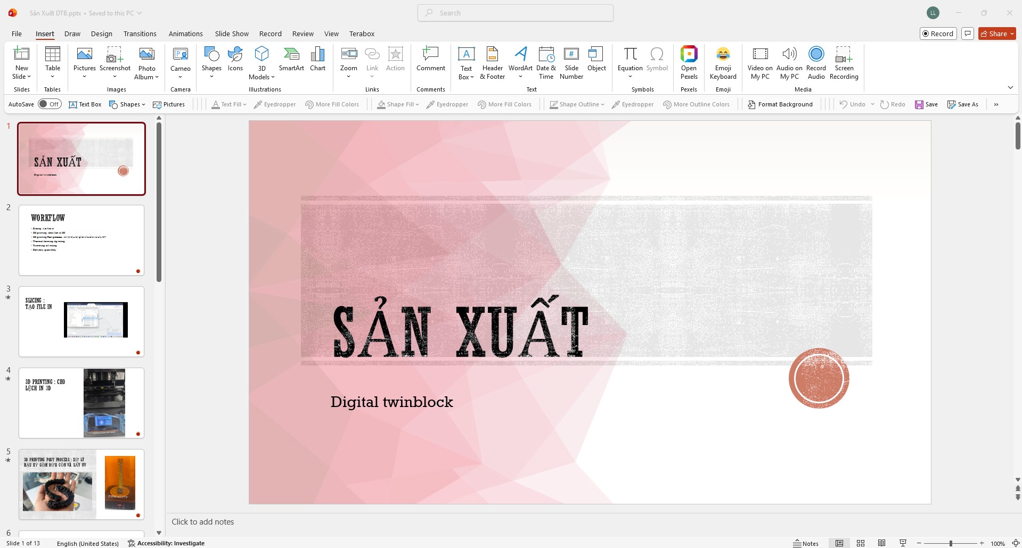Image resolution: width=1022 pixels, height=548 pixels.
Task: Click the Save button in quick toolbar
Action: tap(926, 104)
